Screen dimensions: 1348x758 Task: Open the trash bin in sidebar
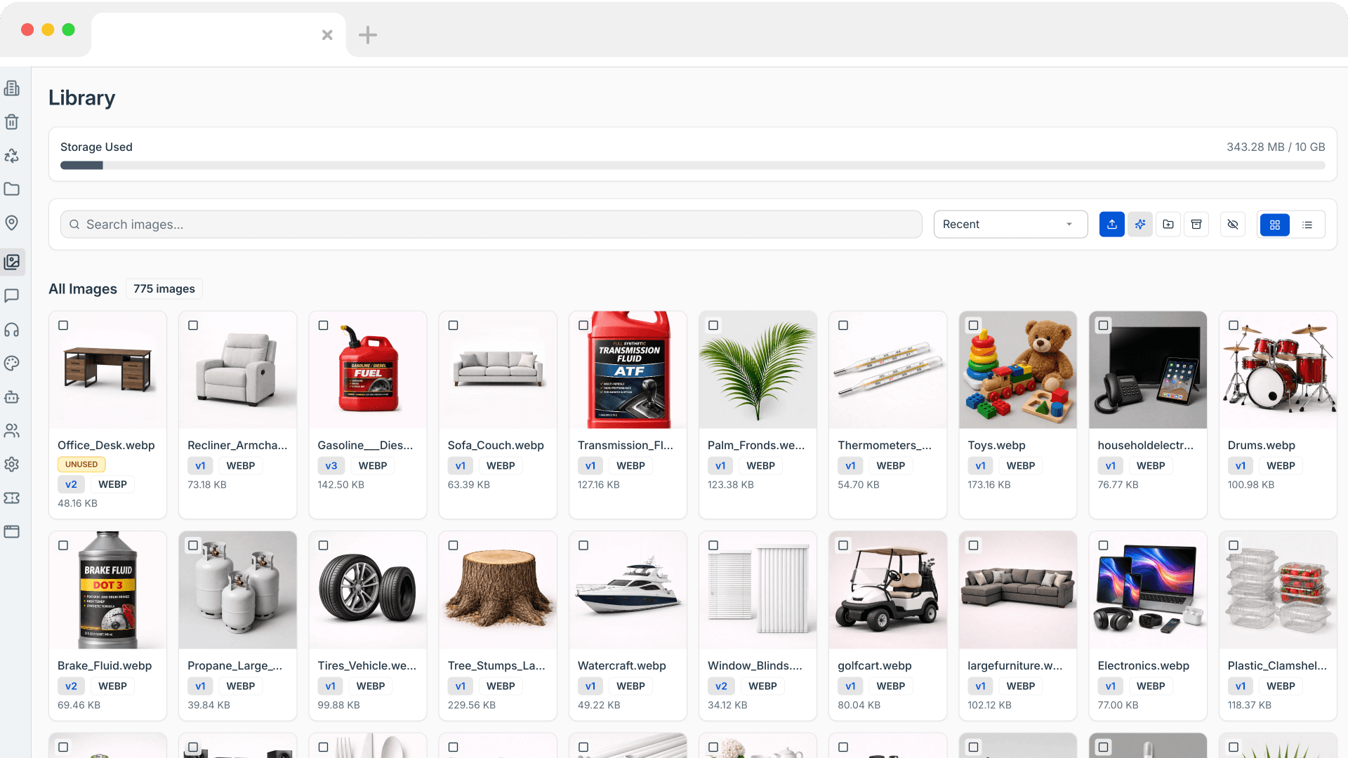coord(12,122)
